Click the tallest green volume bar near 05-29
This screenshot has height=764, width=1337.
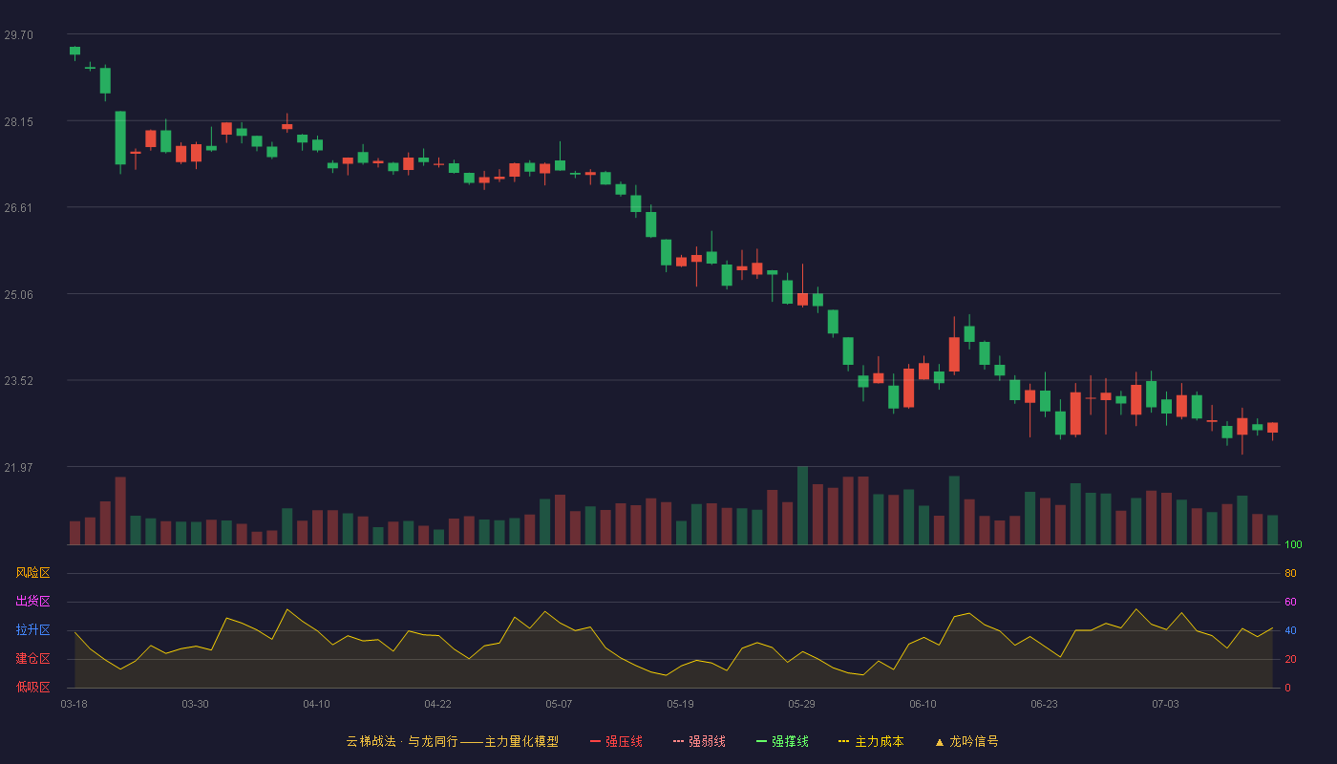click(802, 505)
